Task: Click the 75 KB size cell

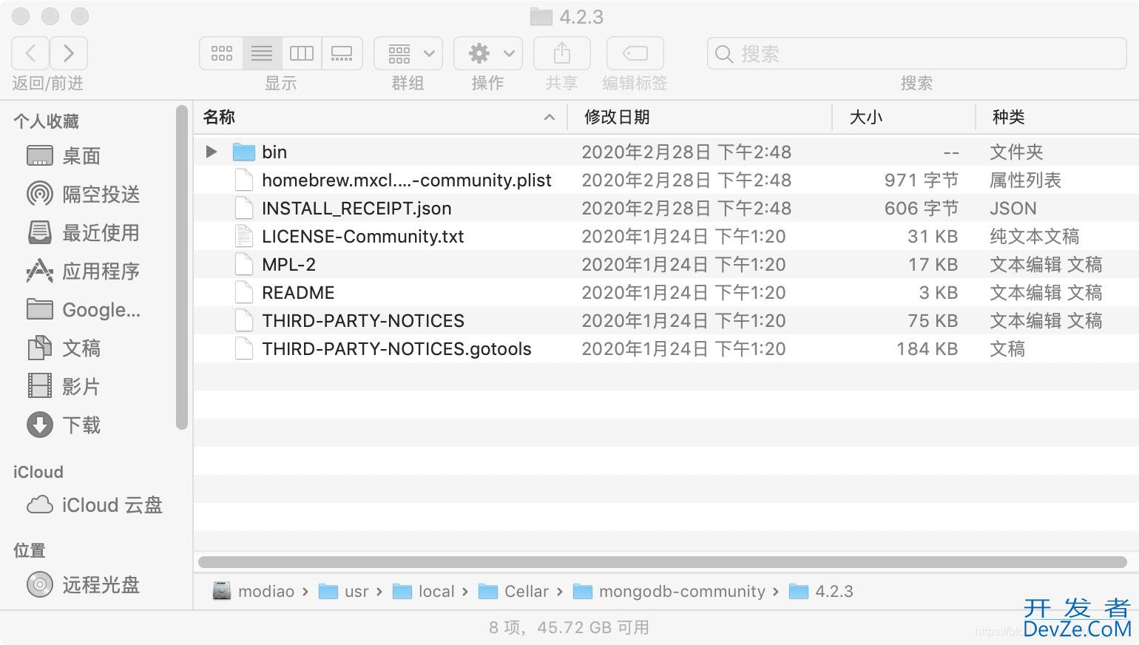Action: click(x=933, y=320)
